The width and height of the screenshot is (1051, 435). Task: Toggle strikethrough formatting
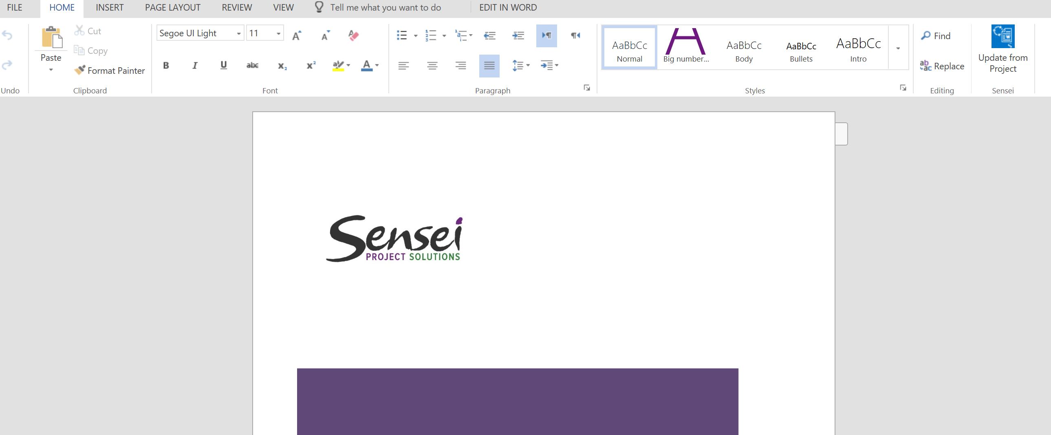click(x=252, y=65)
